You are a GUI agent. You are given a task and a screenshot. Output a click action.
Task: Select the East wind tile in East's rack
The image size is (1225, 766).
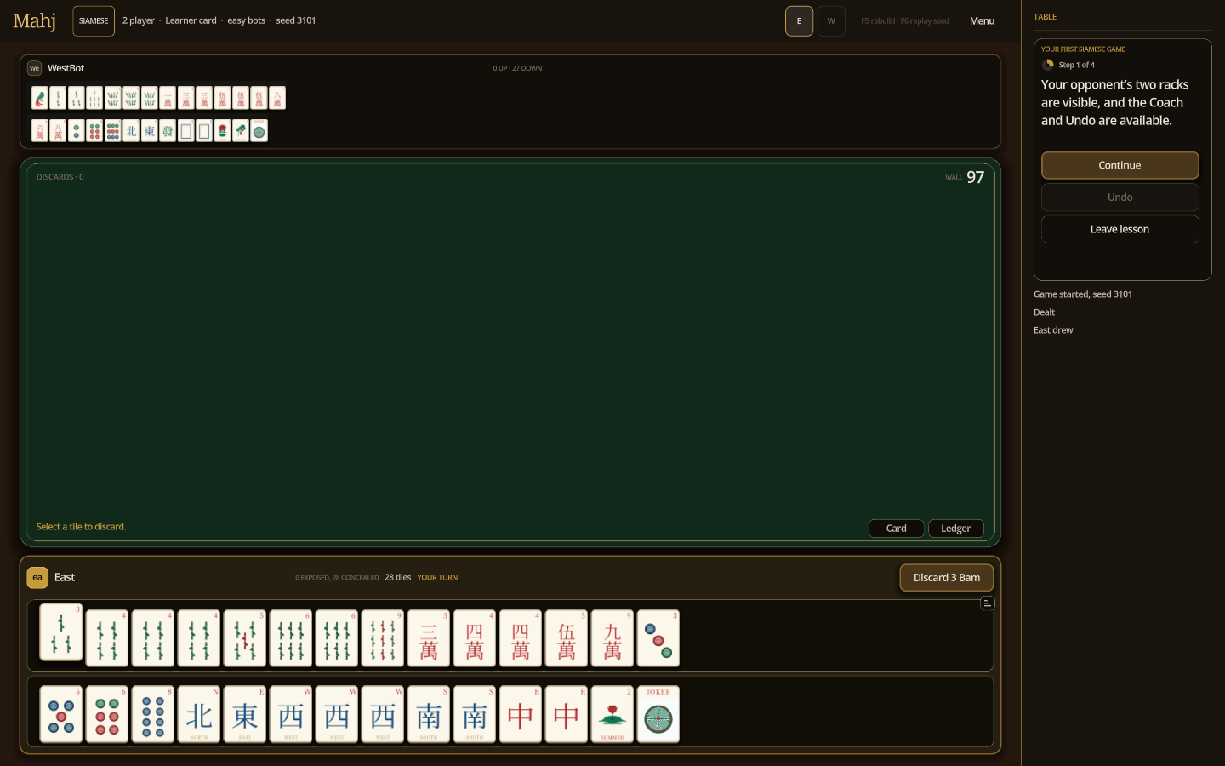pyautogui.click(x=245, y=715)
